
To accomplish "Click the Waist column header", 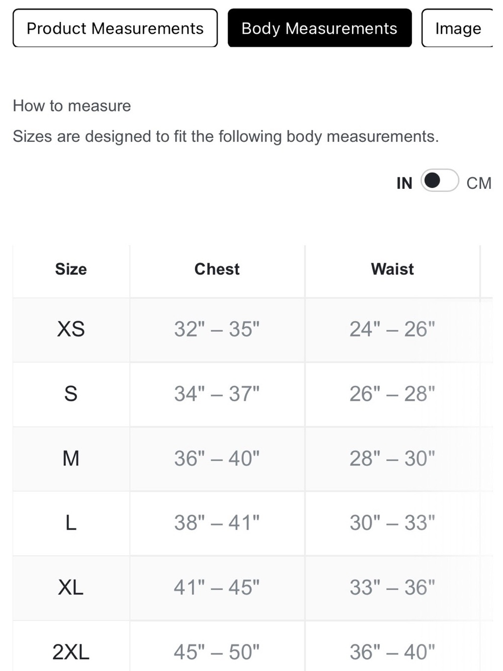I will click(x=392, y=269).
